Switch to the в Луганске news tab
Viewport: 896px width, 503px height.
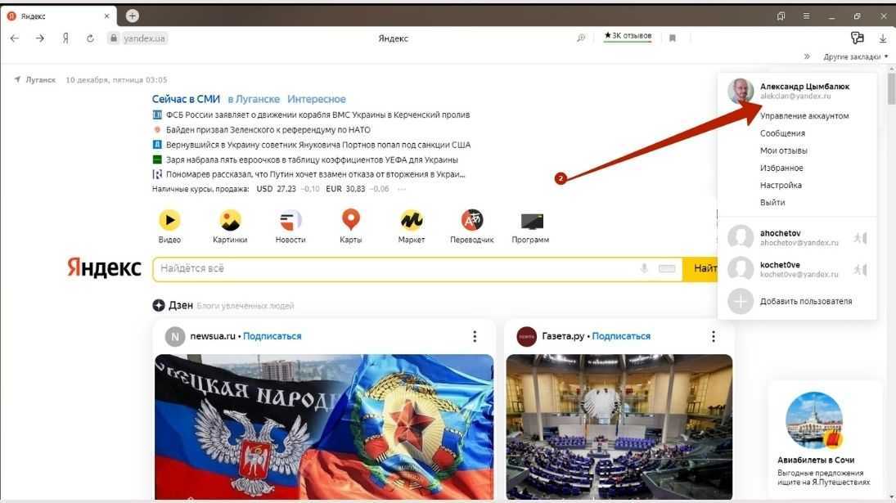tap(254, 99)
